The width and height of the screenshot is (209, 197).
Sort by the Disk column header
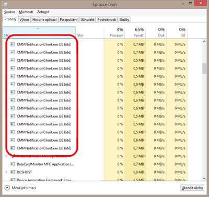click(156, 32)
